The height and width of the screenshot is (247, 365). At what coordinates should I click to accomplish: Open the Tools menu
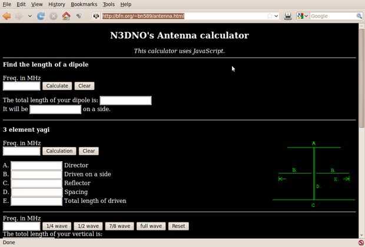109,4
